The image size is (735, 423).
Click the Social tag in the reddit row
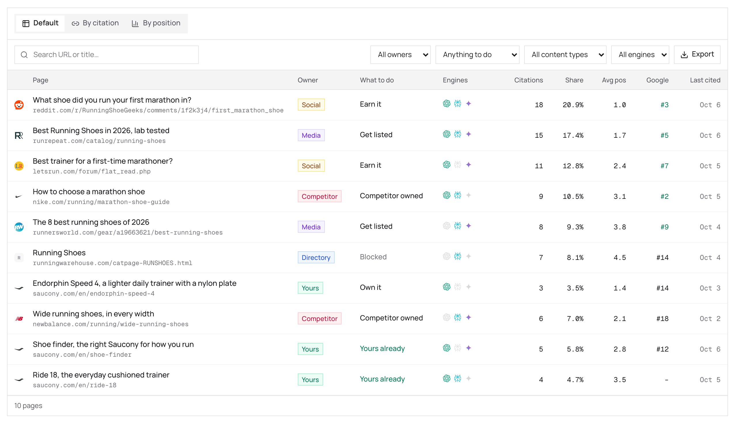[311, 105]
